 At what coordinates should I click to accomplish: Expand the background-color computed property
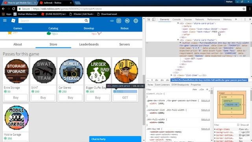pyautogui.click(x=215, y=132)
